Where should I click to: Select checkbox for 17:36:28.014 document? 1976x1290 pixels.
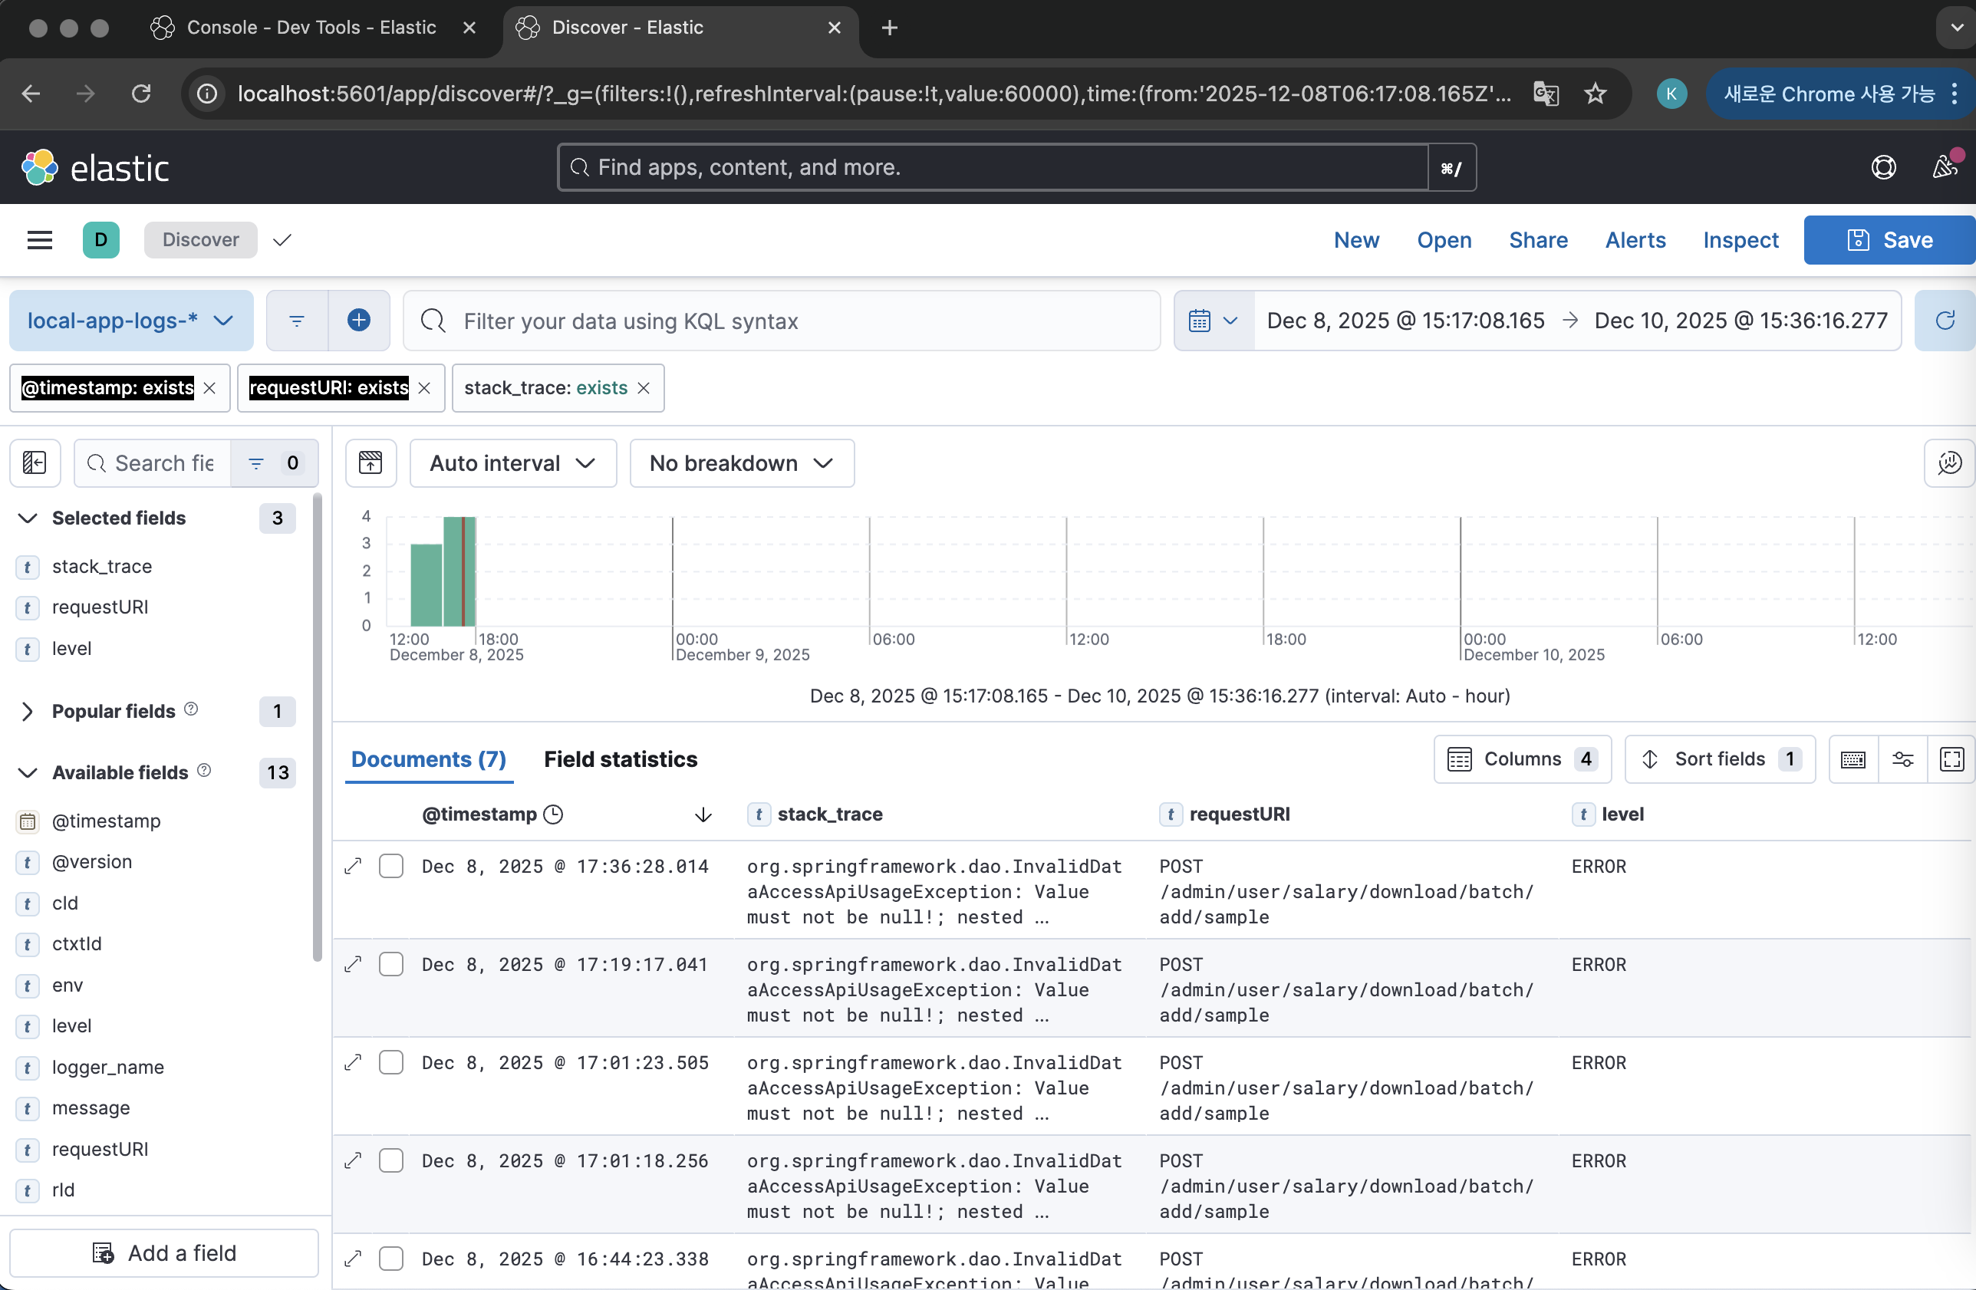pos(391,866)
